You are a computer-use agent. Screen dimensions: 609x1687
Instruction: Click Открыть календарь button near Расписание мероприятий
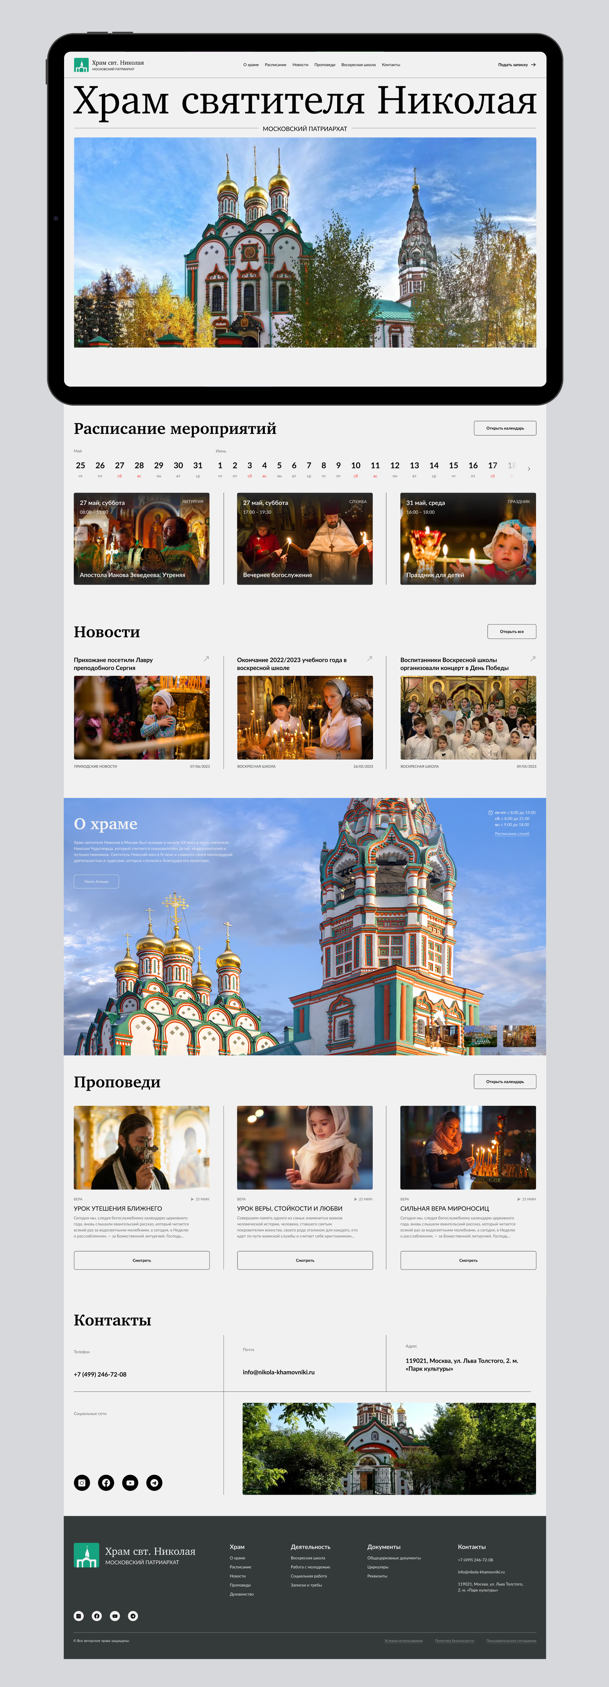[504, 428]
